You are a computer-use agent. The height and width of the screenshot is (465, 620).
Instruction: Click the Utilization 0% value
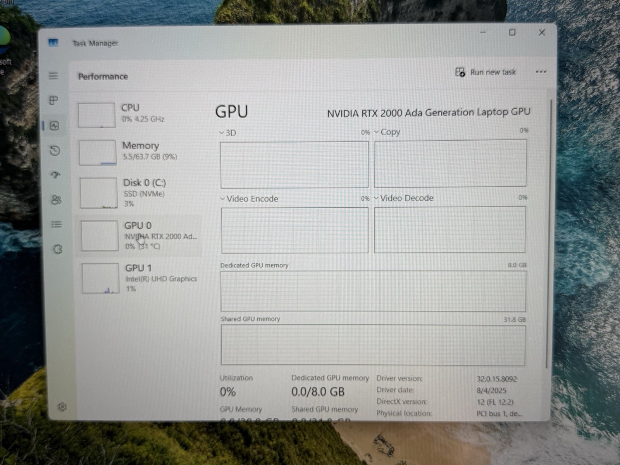(228, 392)
